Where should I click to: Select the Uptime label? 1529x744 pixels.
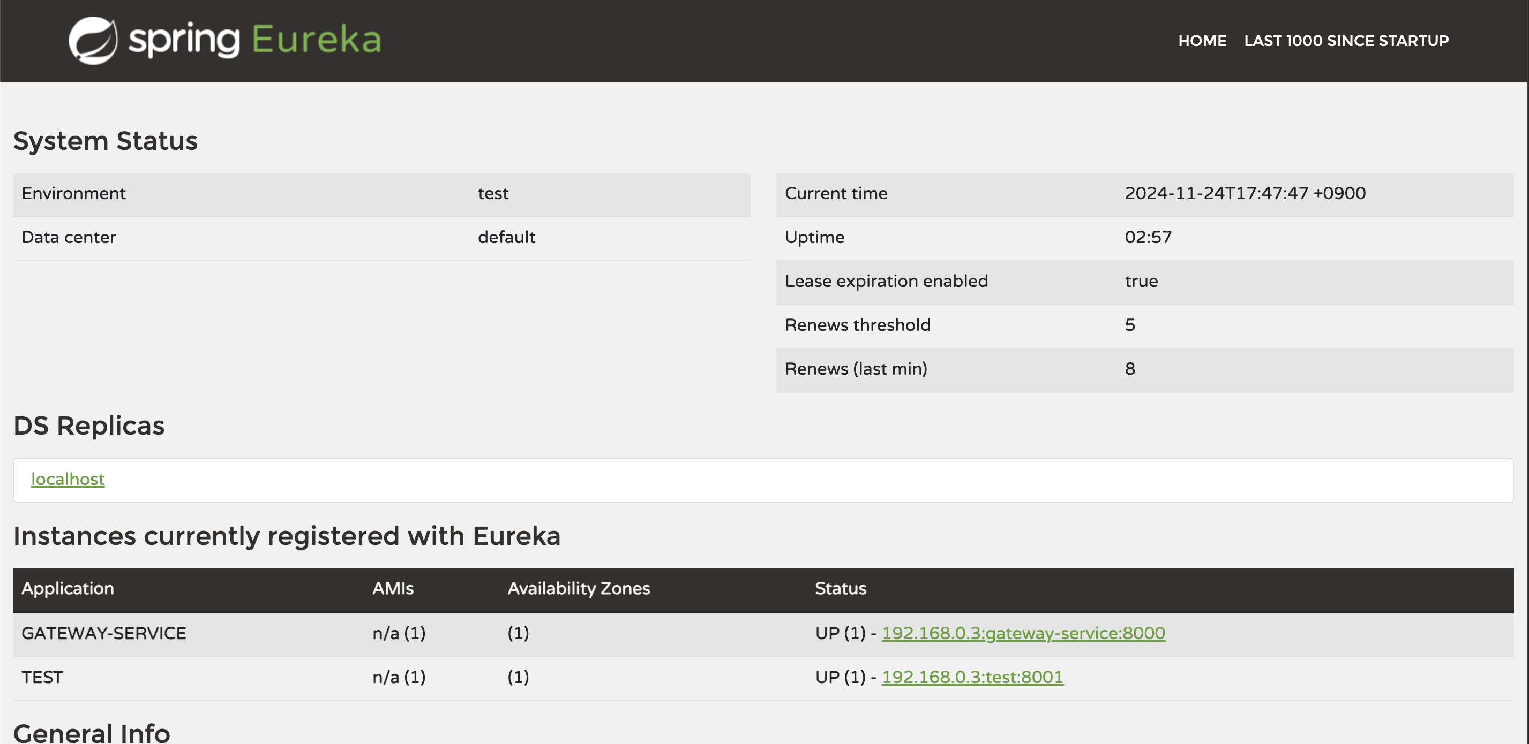coord(814,237)
